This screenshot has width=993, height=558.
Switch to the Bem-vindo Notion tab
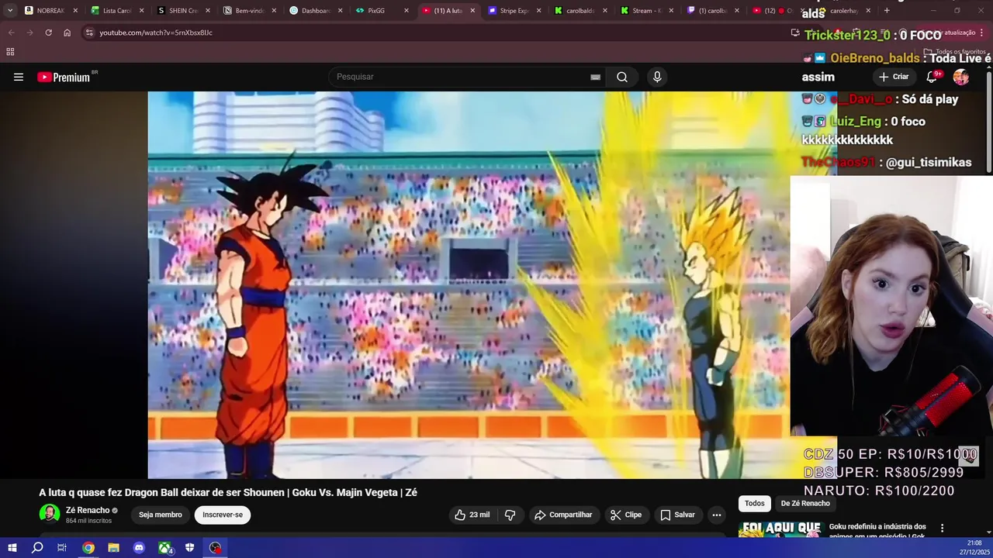pyautogui.click(x=250, y=11)
